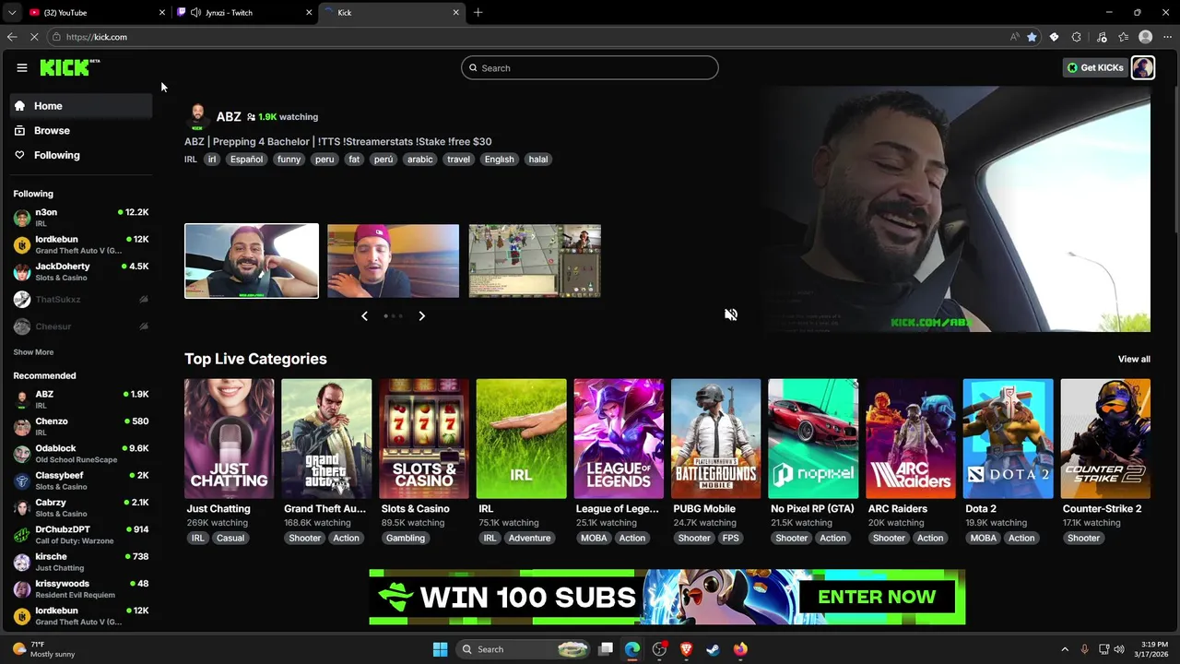Switch to the YouTube tab
The width and height of the screenshot is (1180, 664).
tap(97, 12)
